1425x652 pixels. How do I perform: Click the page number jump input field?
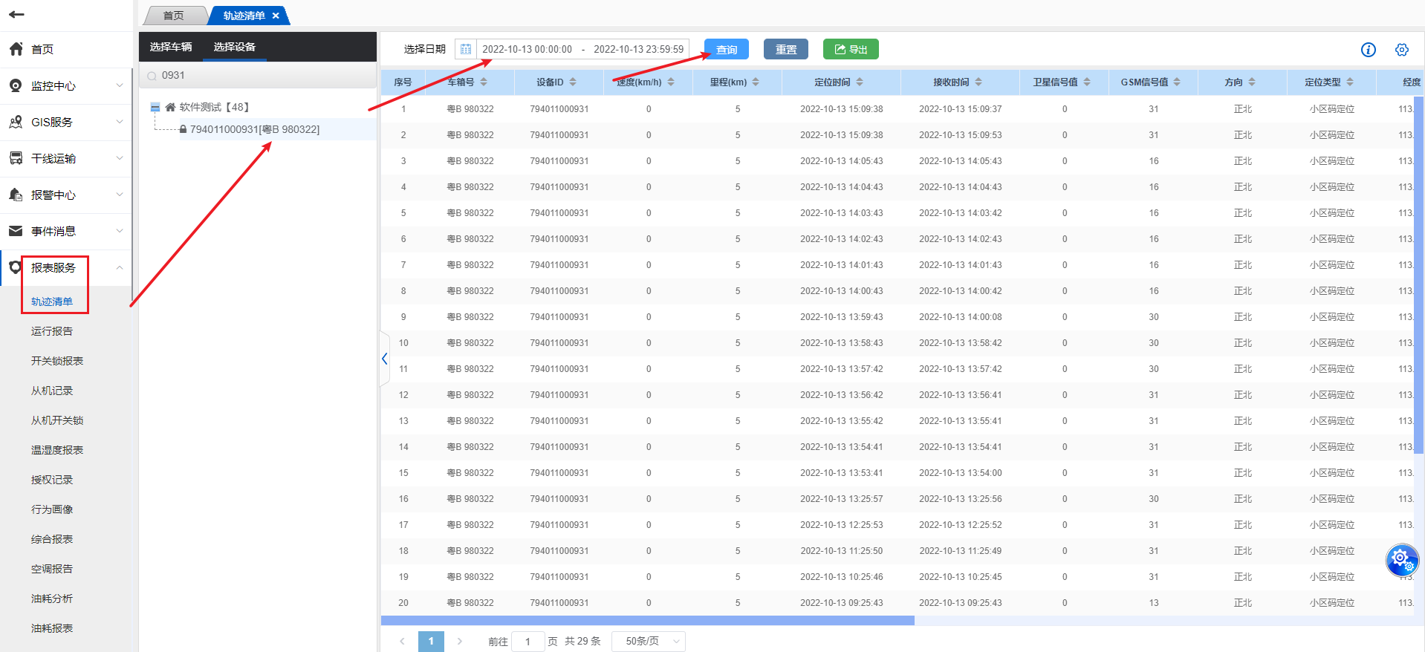point(528,641)
